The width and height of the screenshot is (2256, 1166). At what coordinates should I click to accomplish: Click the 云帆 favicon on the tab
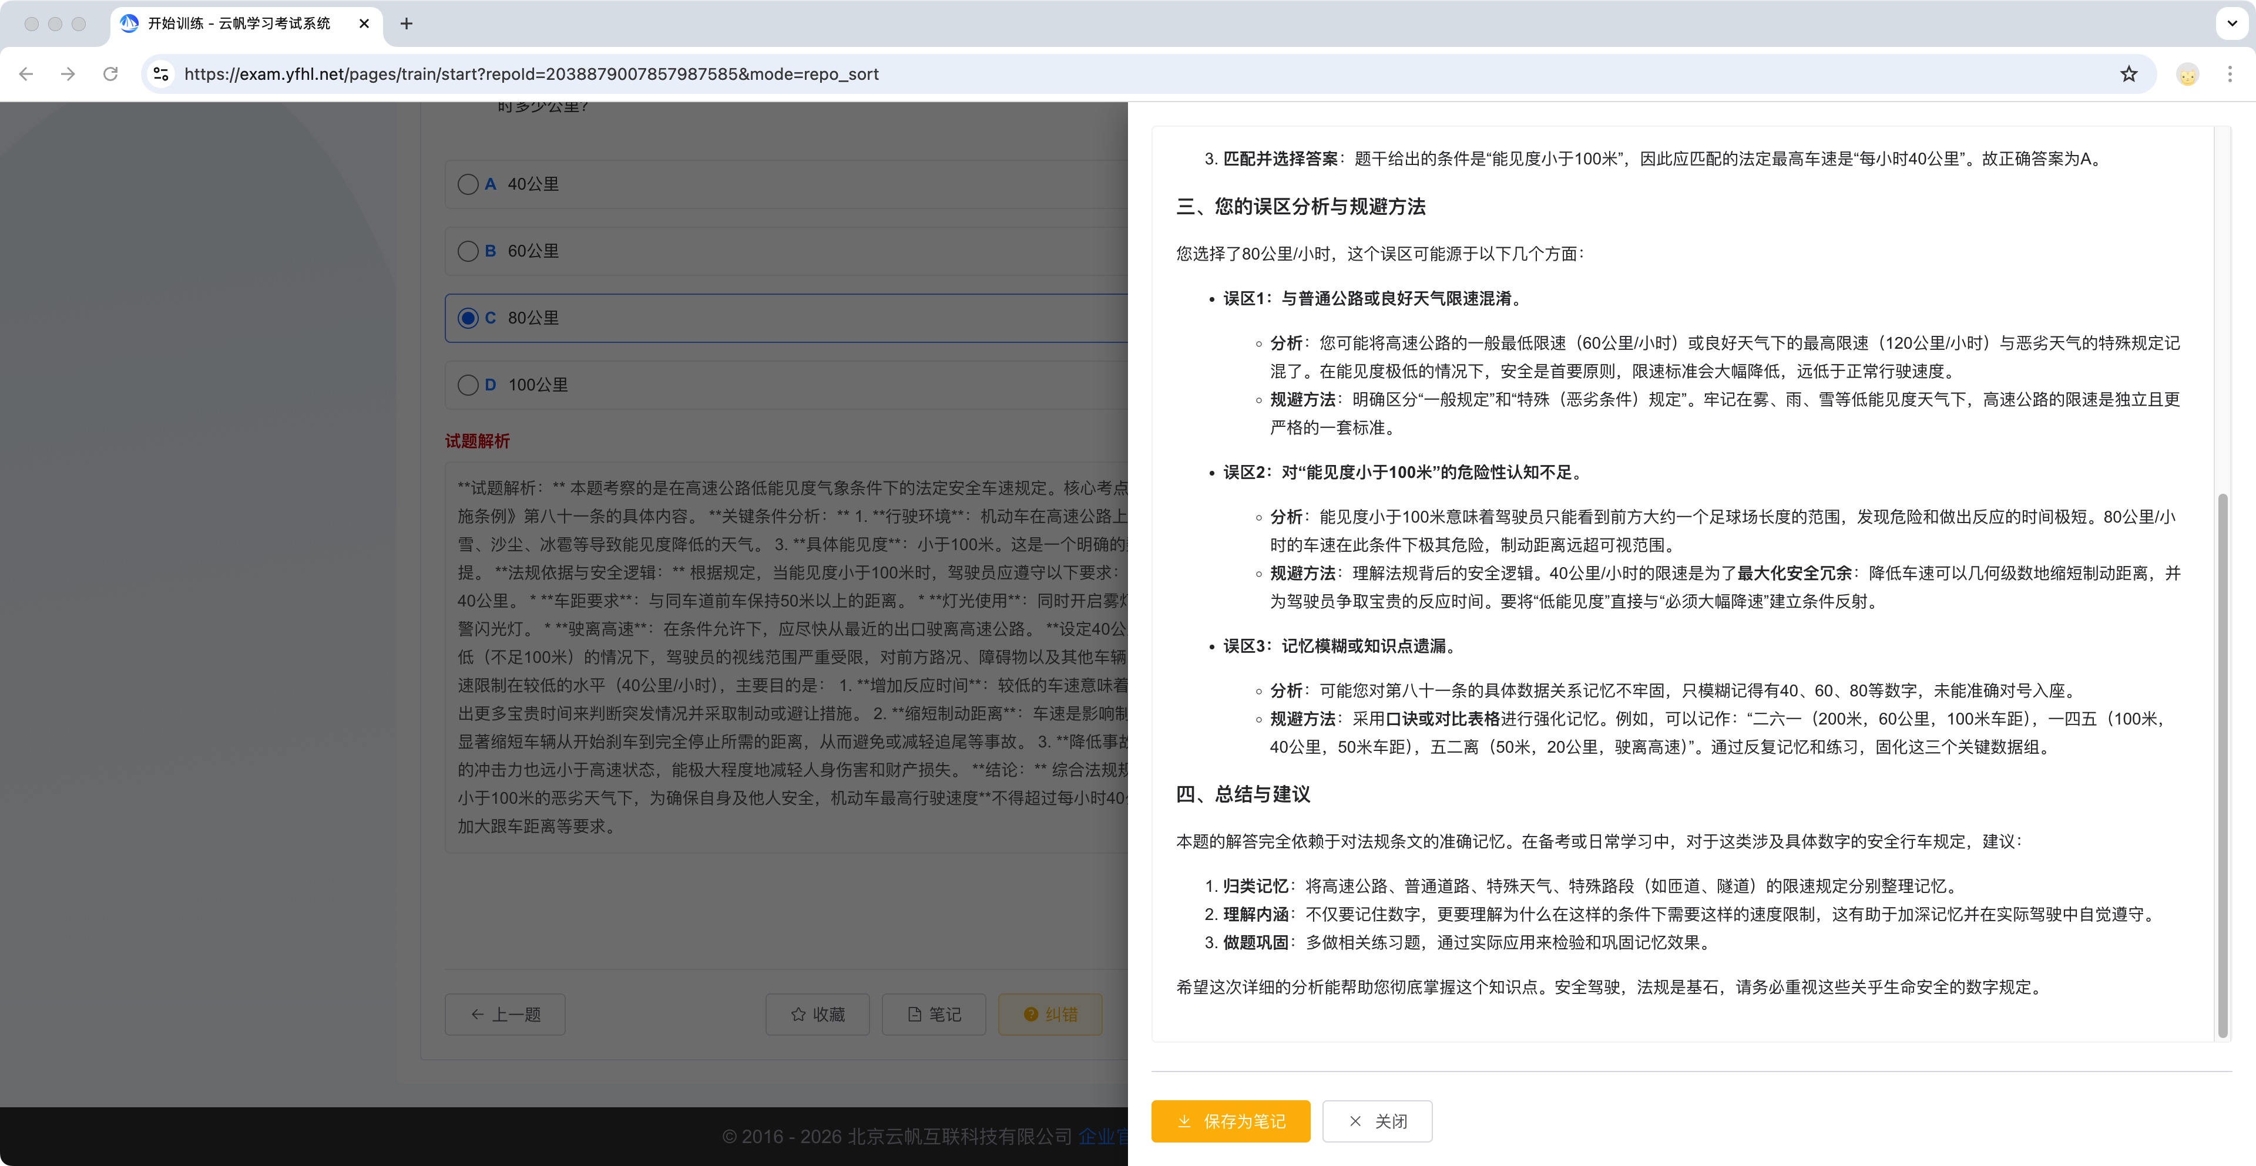tap(130, 23)
